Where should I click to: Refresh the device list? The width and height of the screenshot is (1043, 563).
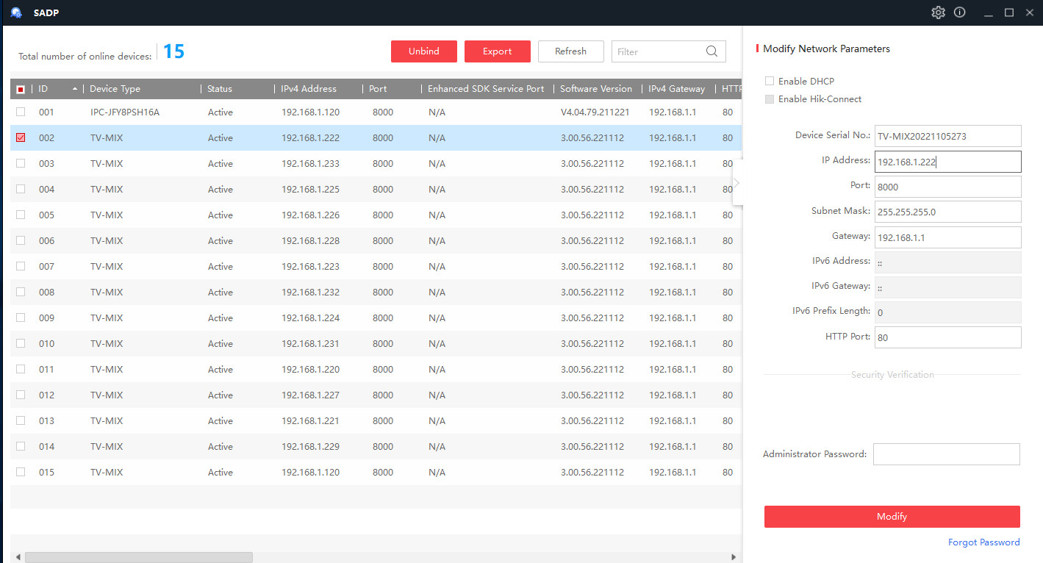[571, 51]
